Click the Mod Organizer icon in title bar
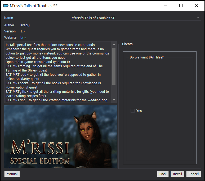This screenshot has width=205, height=181. coord(6,6)
